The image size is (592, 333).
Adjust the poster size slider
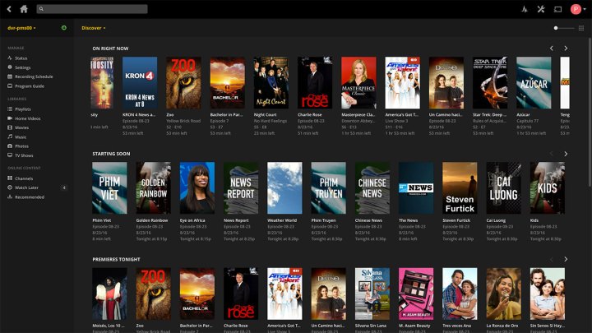pos(559,28)
